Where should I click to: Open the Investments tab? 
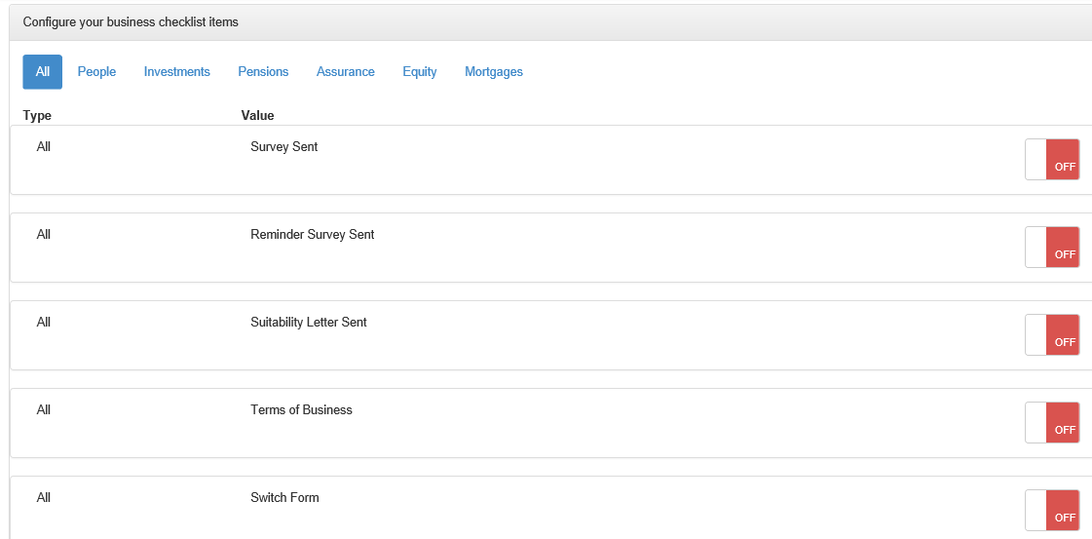coord(176,72)
